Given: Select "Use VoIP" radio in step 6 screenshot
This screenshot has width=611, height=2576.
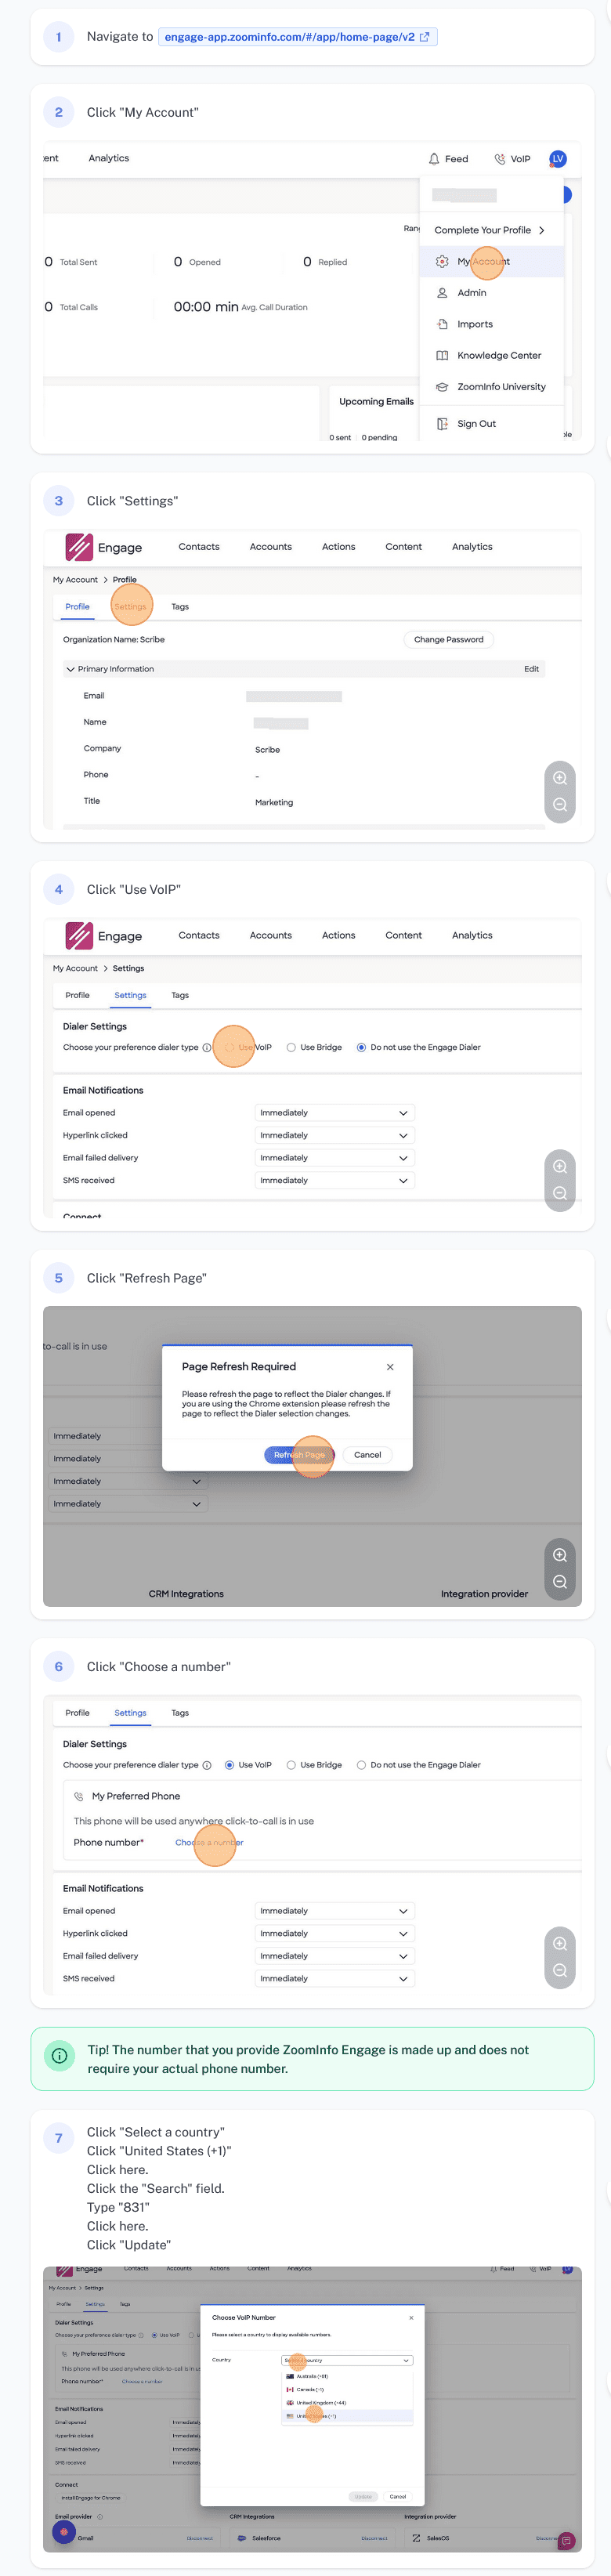Looking at the screenshot, I should point(230,1765).
